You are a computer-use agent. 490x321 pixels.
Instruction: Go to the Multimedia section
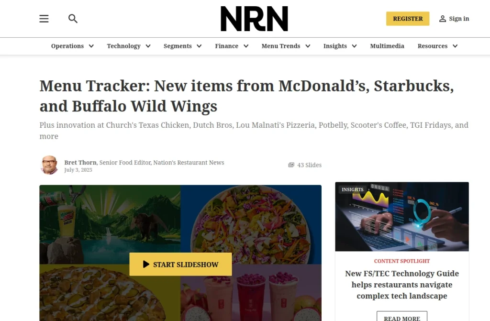pyautogui.click(x=387, y=46)
